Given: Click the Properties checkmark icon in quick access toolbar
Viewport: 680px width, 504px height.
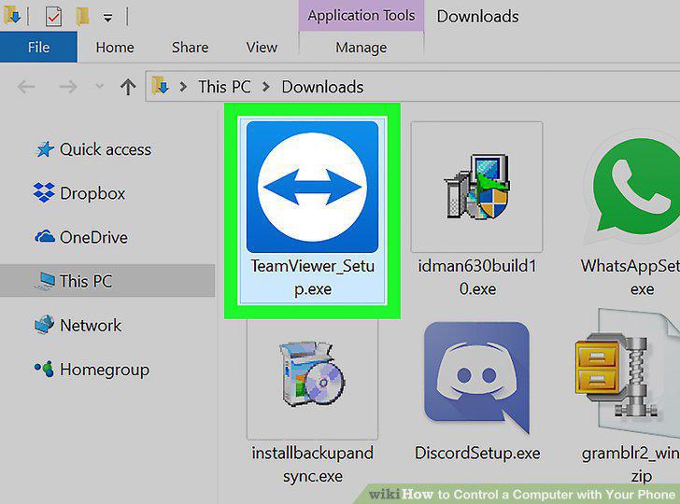Looking at the screenshot, I should pyautogui.click(x=53, y=17).
